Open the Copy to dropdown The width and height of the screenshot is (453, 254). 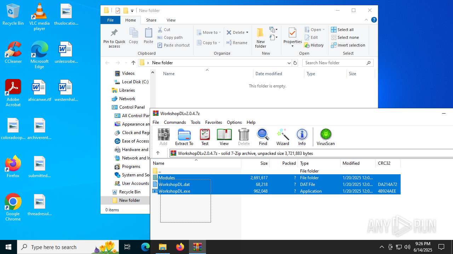click(209, 43)
